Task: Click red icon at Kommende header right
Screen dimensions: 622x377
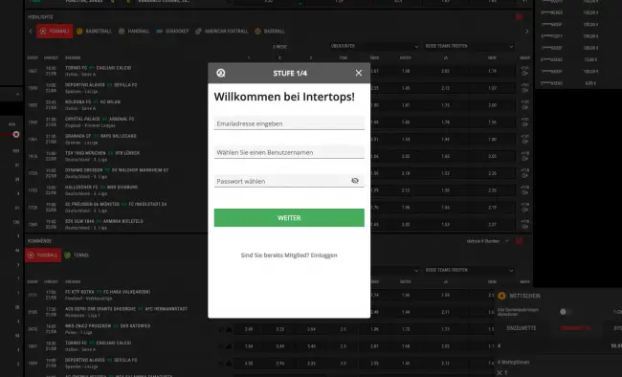Action: pos(519,241)
